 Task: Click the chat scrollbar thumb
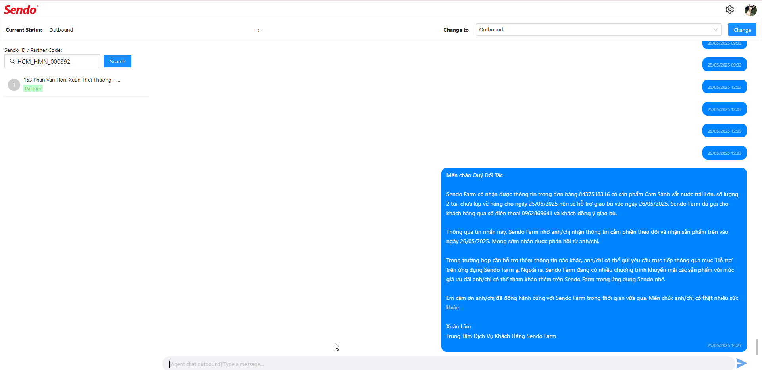tap(757, 347)
